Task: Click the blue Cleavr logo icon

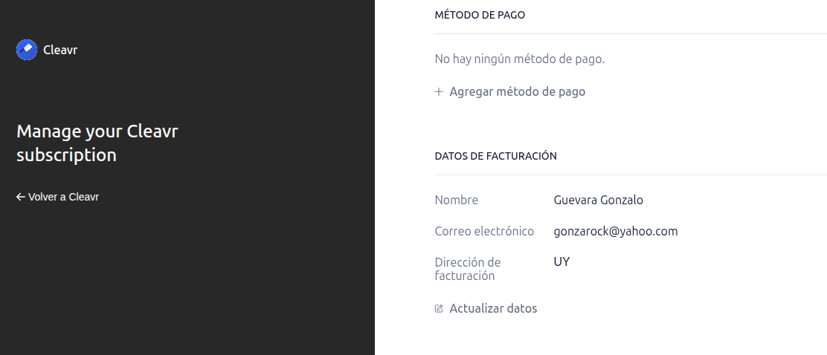Action: click(27, 50)
